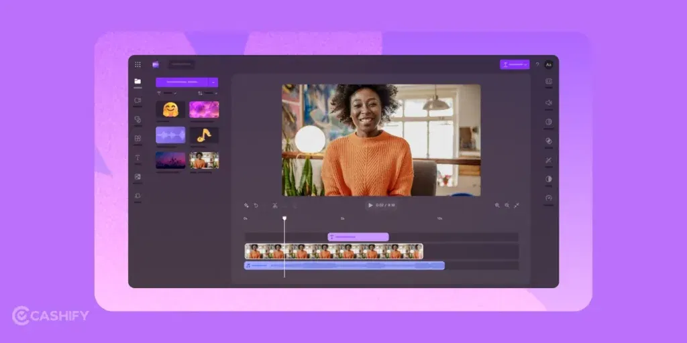Viewport: 687px width, 343px height.
Task: Play the video preview
Action: pyautogui.click(x=370, y=205)
